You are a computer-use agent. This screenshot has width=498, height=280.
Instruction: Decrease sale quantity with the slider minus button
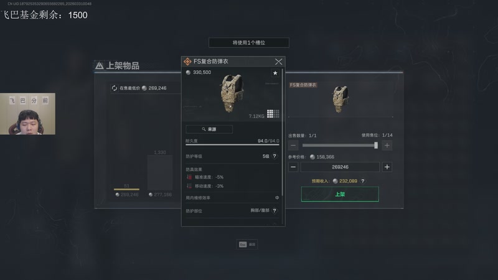[x=293, y=146]
